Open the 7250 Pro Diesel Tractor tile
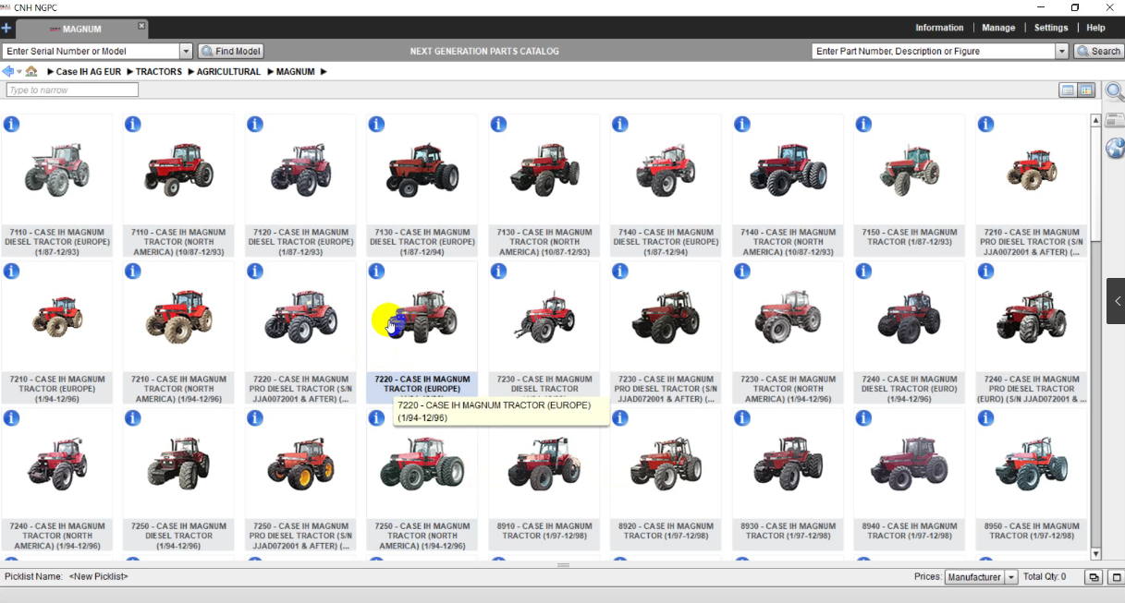Image resolution: width=1125 pixels, height=603 pixels. (x=300, y=479)
